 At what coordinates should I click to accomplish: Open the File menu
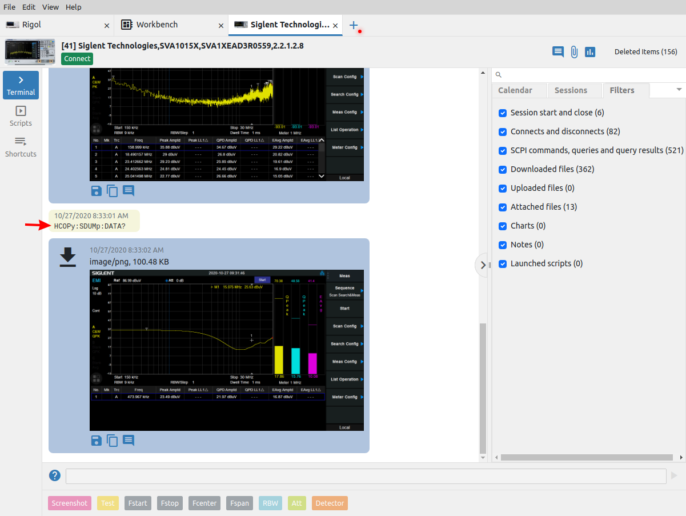9,7
